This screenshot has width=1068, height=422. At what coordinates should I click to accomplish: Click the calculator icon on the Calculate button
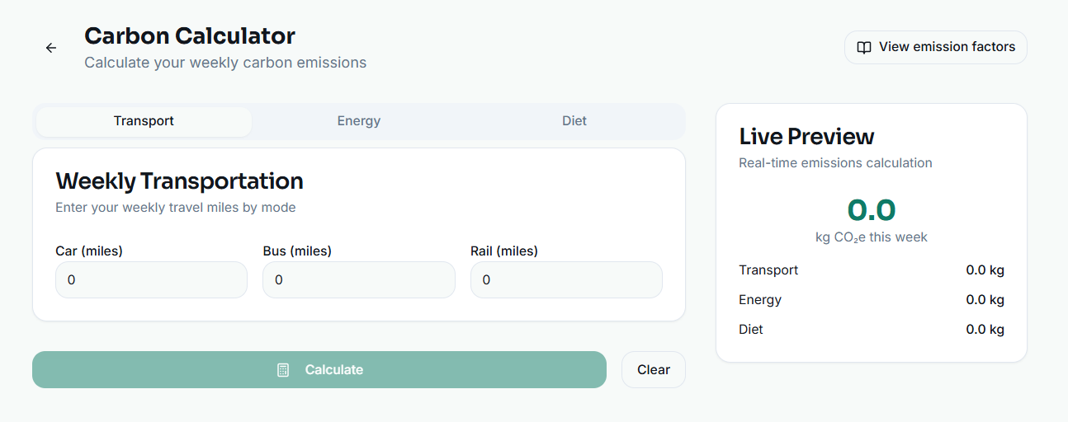[283, 370]
